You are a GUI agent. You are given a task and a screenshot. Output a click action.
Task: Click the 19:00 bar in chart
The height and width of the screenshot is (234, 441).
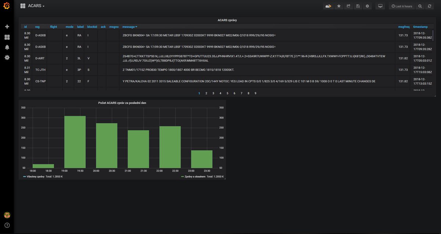(75, 142)
